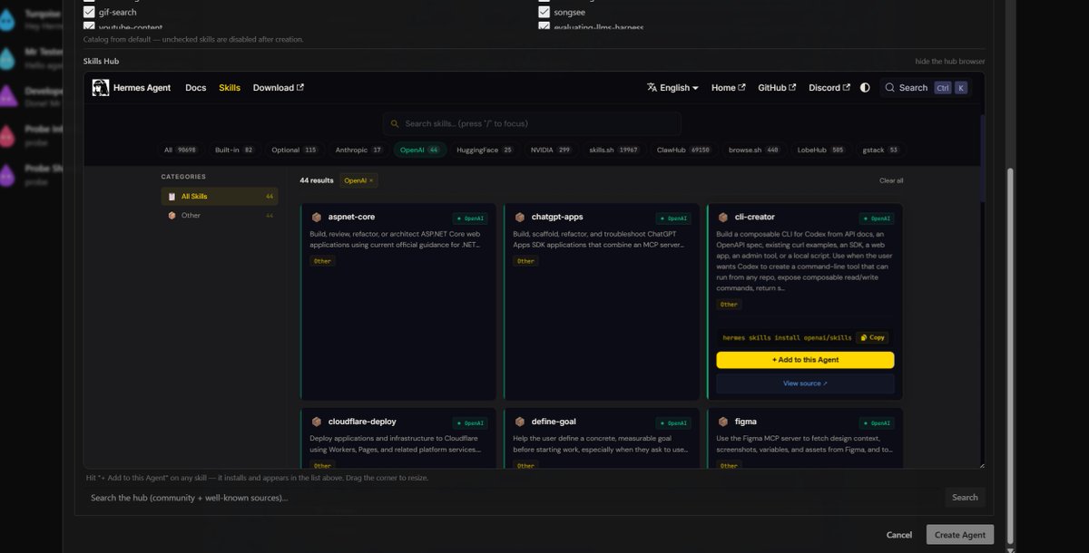The image size is (1089, 553).
Task: Click the figma package icon
Action: (x=723, y=422)
